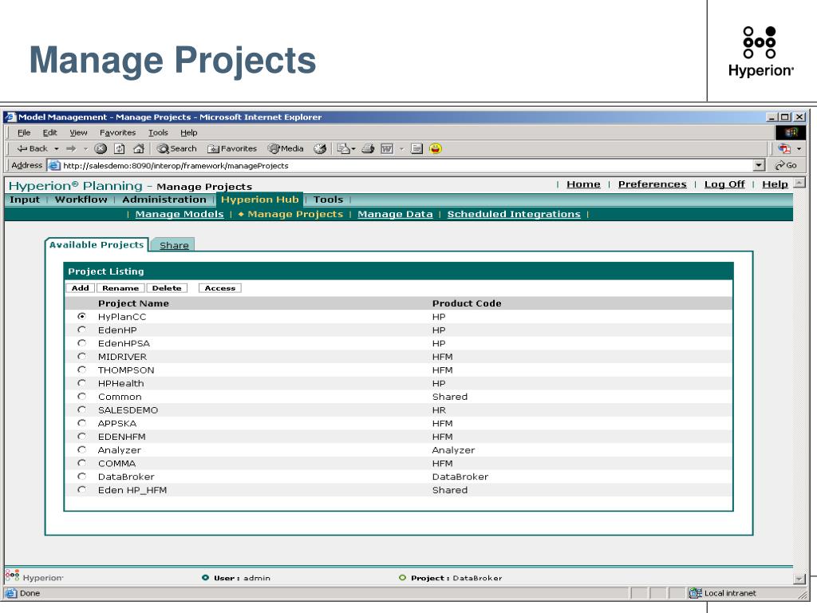The image size is (817, 613).
Task: Select the SALESDEMO project radio button
Action: click(82, 409)
